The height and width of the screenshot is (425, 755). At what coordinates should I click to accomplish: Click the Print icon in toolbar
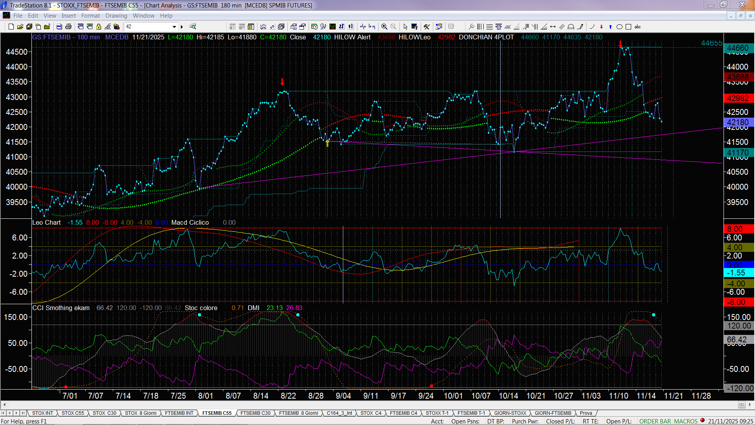(x=68, y=27)
